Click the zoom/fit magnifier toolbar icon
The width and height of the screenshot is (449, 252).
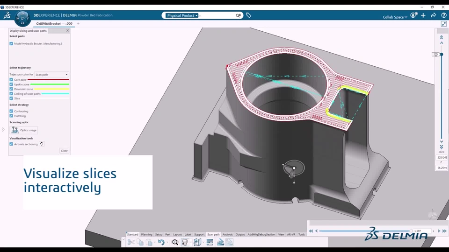[x=175, y=242]
